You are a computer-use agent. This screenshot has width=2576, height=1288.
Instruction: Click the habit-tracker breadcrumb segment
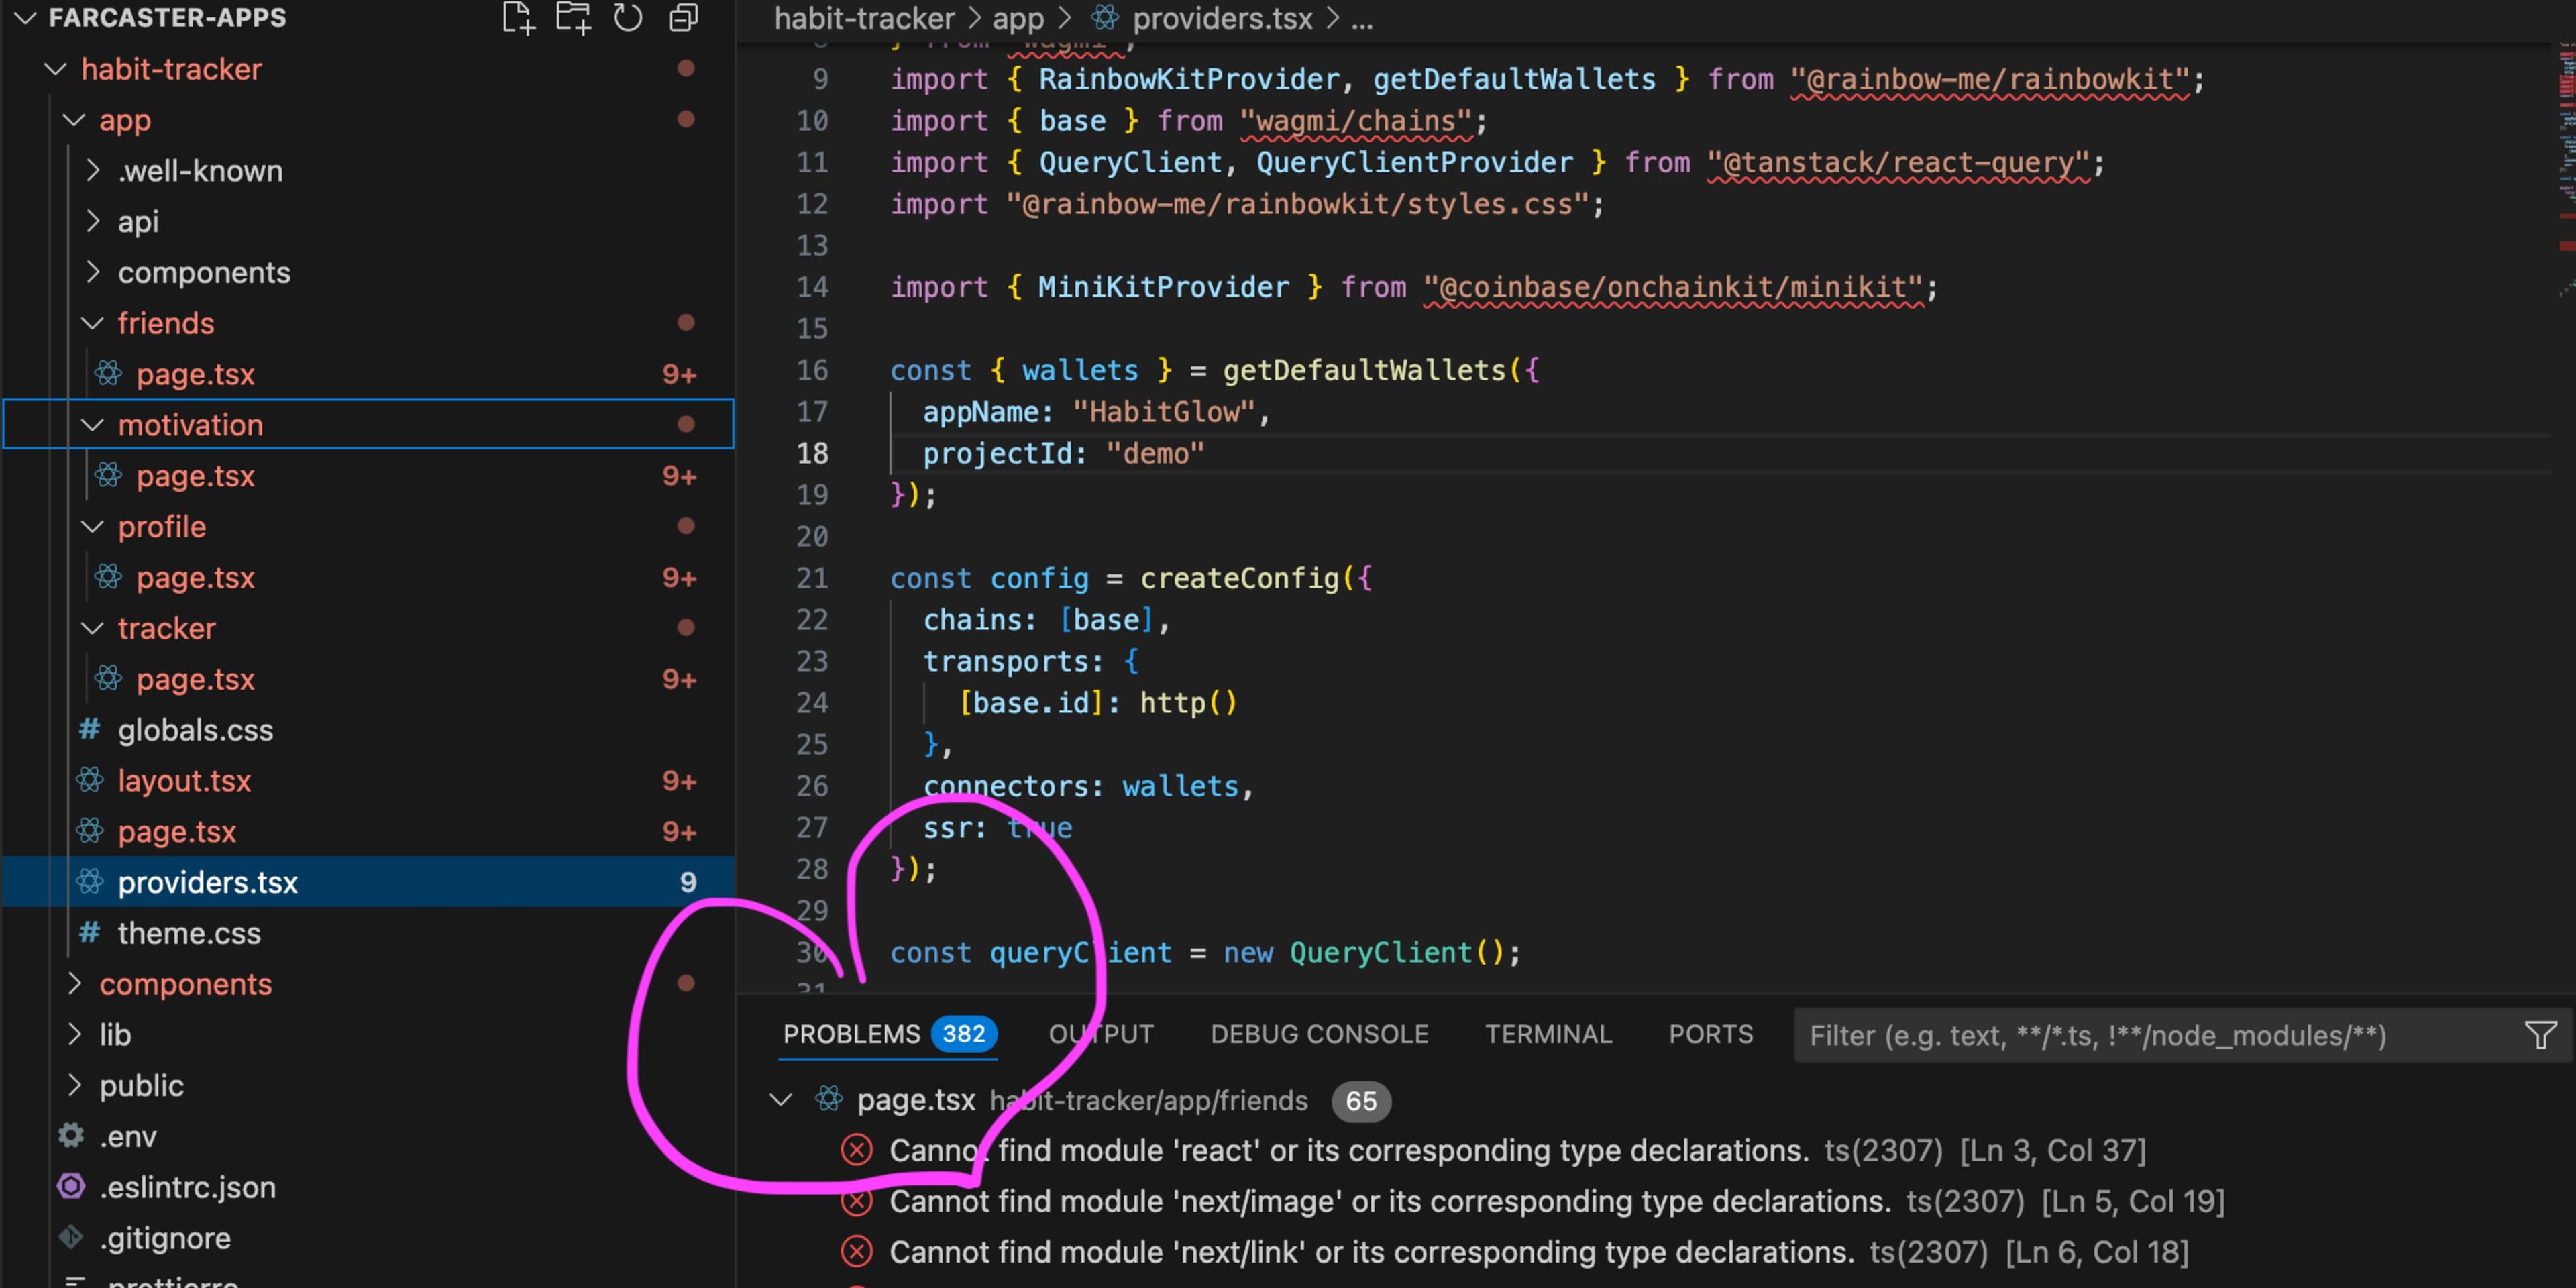click(864, 18)
